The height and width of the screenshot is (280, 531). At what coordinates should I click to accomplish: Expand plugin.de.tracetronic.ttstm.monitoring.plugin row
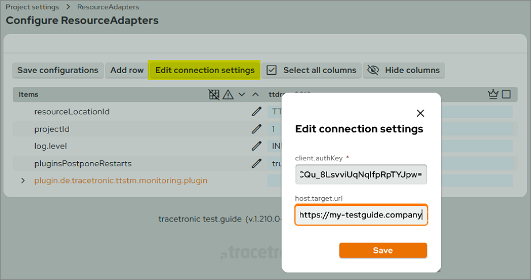point(22,181)
